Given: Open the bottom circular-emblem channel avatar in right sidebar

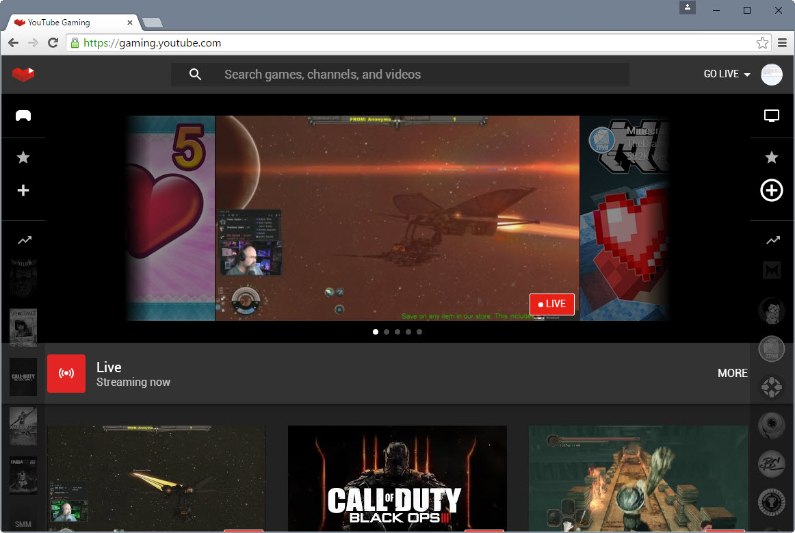Looking at the screenshot, I should coord(772,502).
